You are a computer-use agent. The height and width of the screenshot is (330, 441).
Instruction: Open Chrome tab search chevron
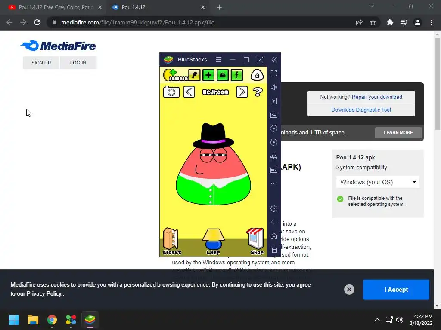pos(372,6)
